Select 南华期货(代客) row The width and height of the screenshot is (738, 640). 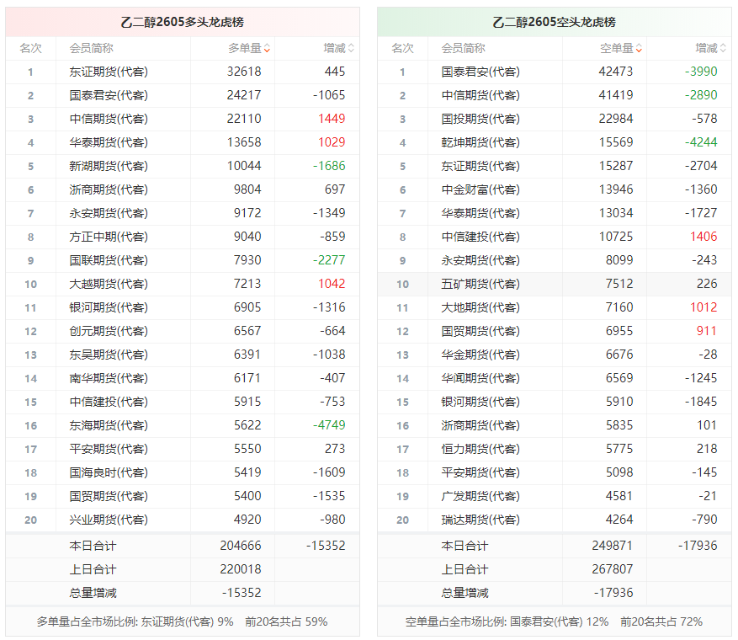183,378
